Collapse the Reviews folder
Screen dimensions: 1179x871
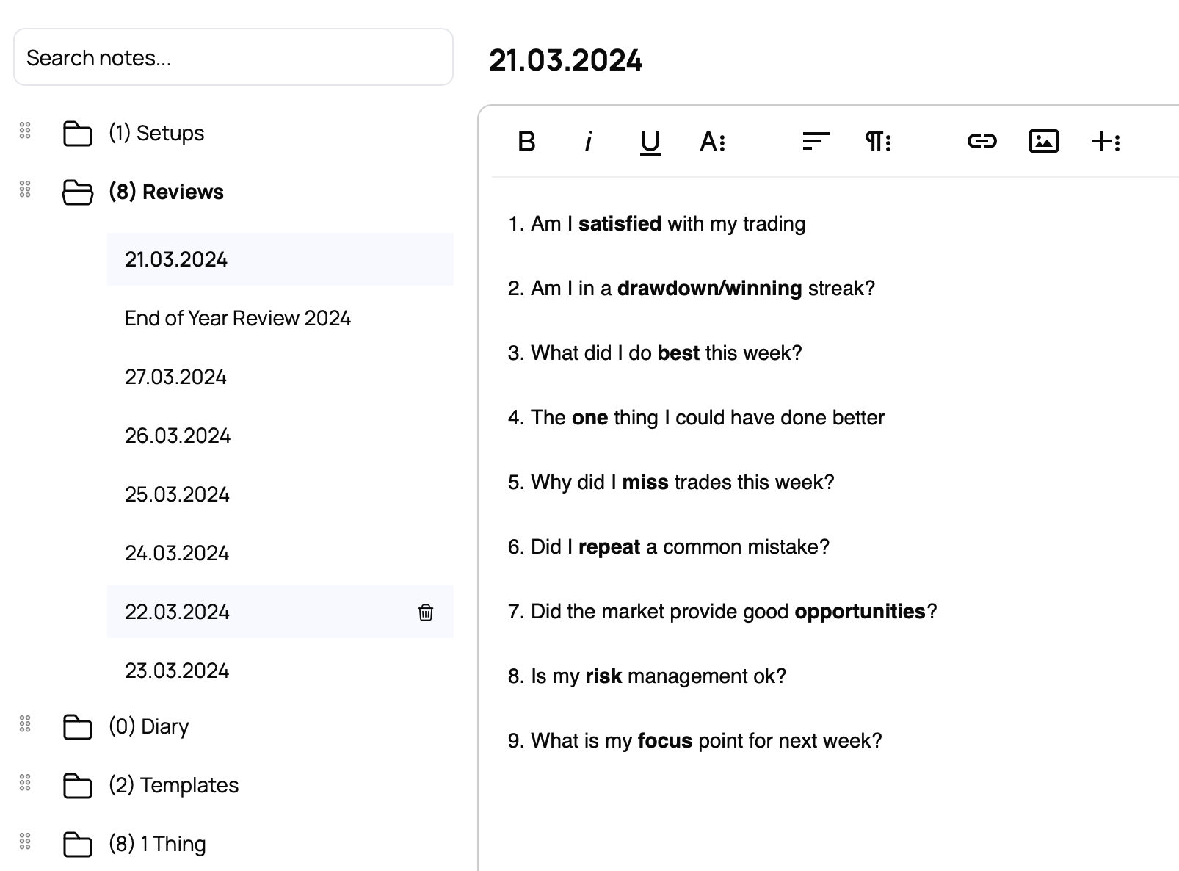(165, 192)
